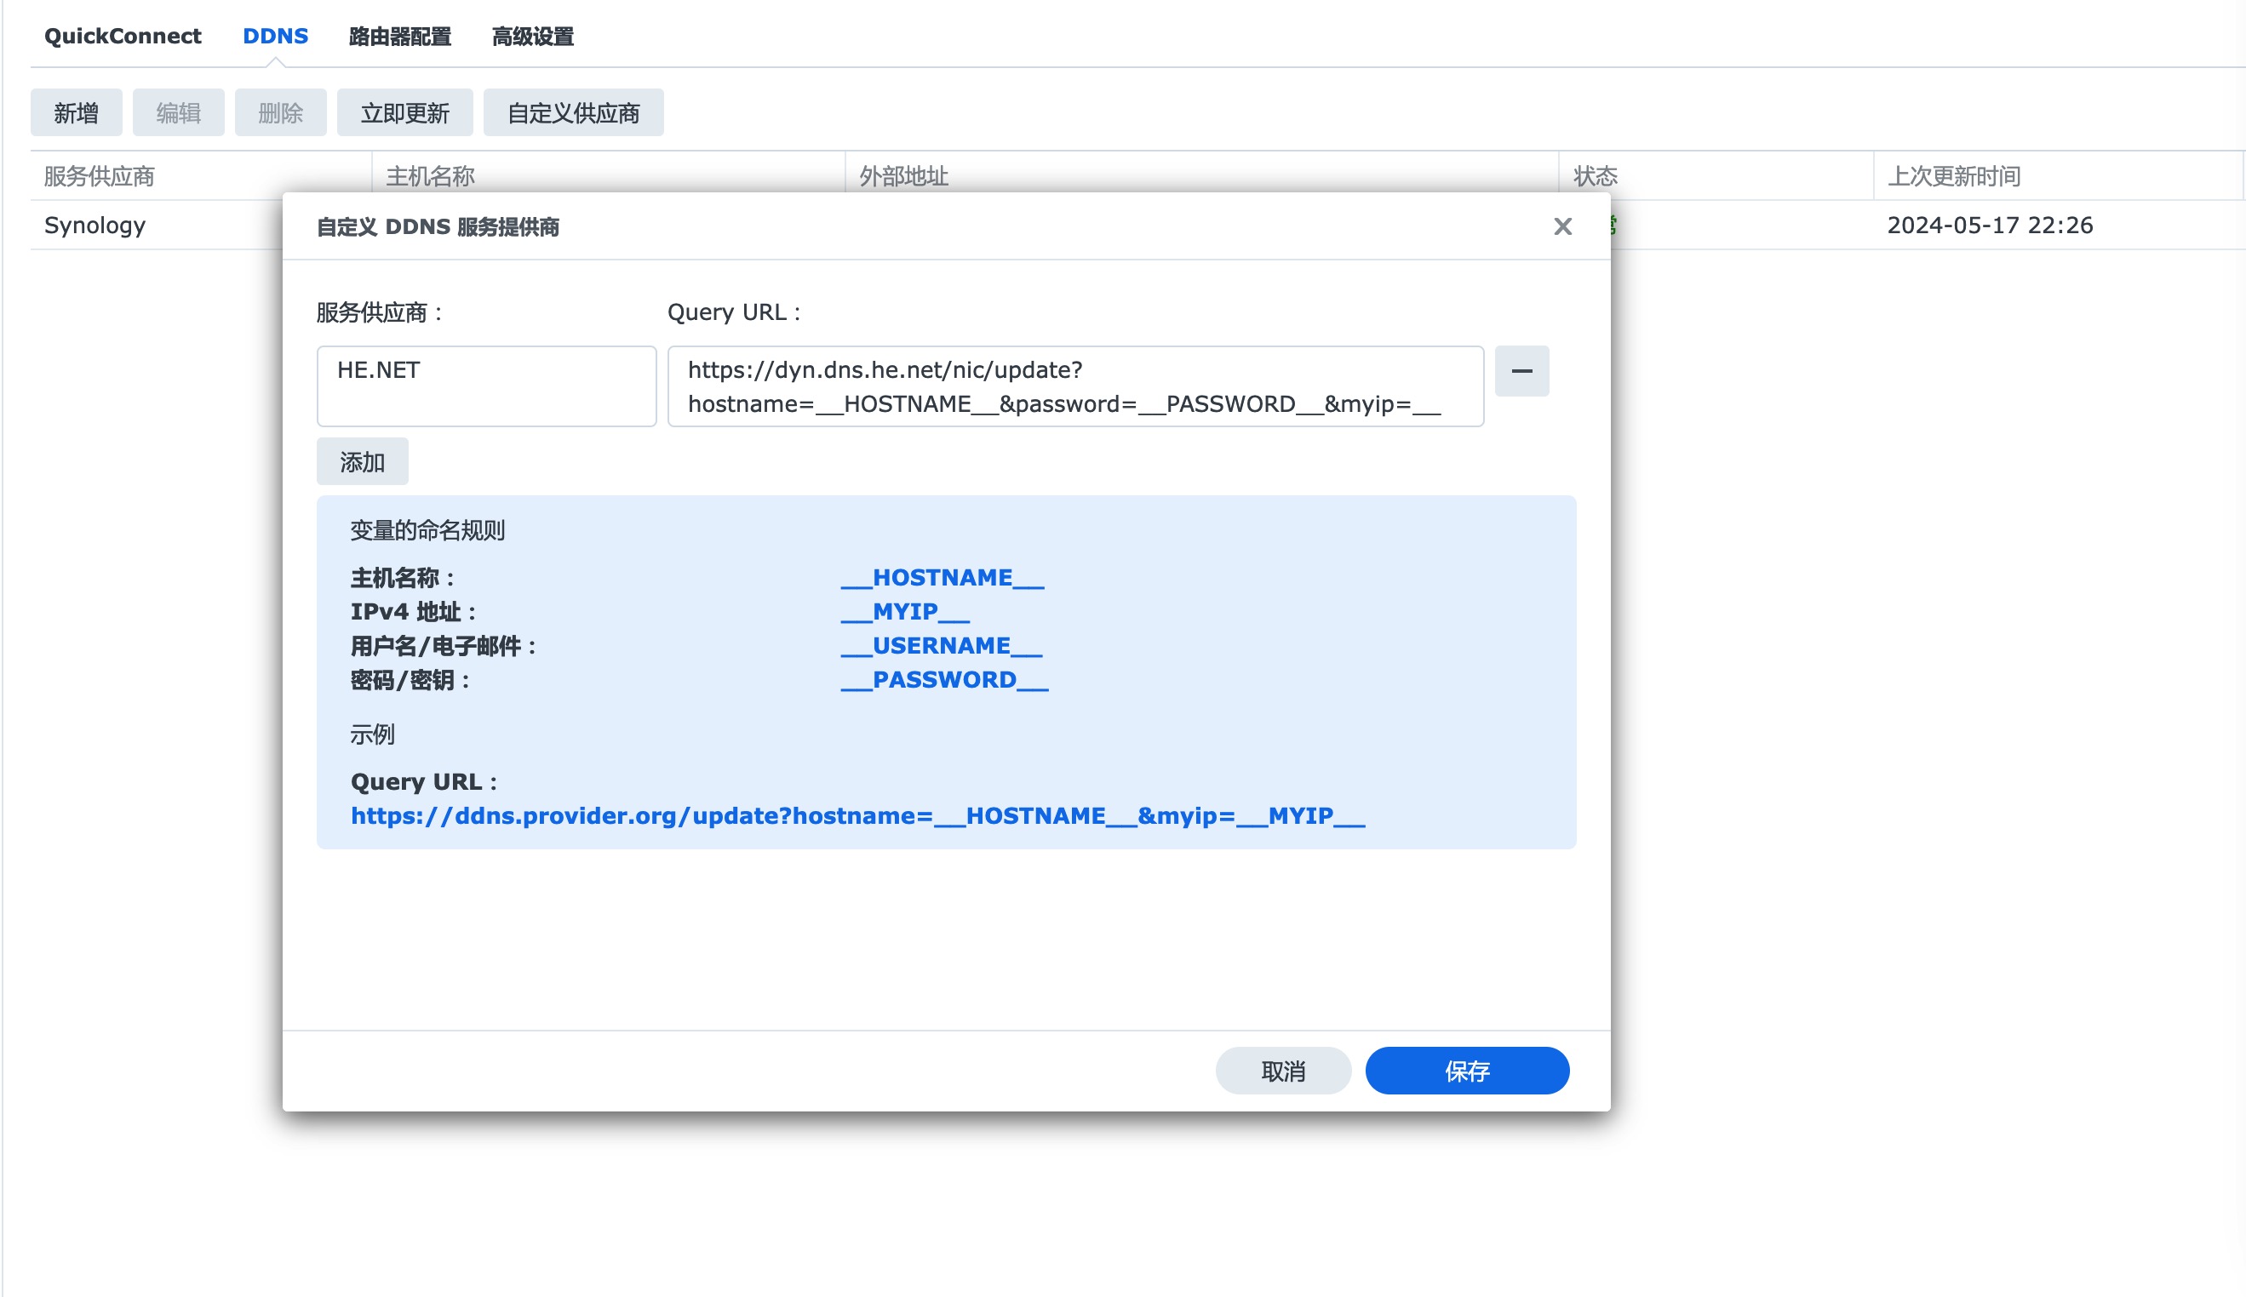Select the Synology row in the table
The height and width of the screenshot is (1297, 2246).
[95, 226]
